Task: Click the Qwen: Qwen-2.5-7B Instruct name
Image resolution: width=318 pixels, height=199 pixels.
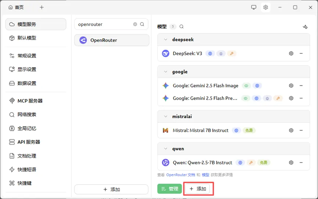Action: pyautogui.click(x=203, y=163)
